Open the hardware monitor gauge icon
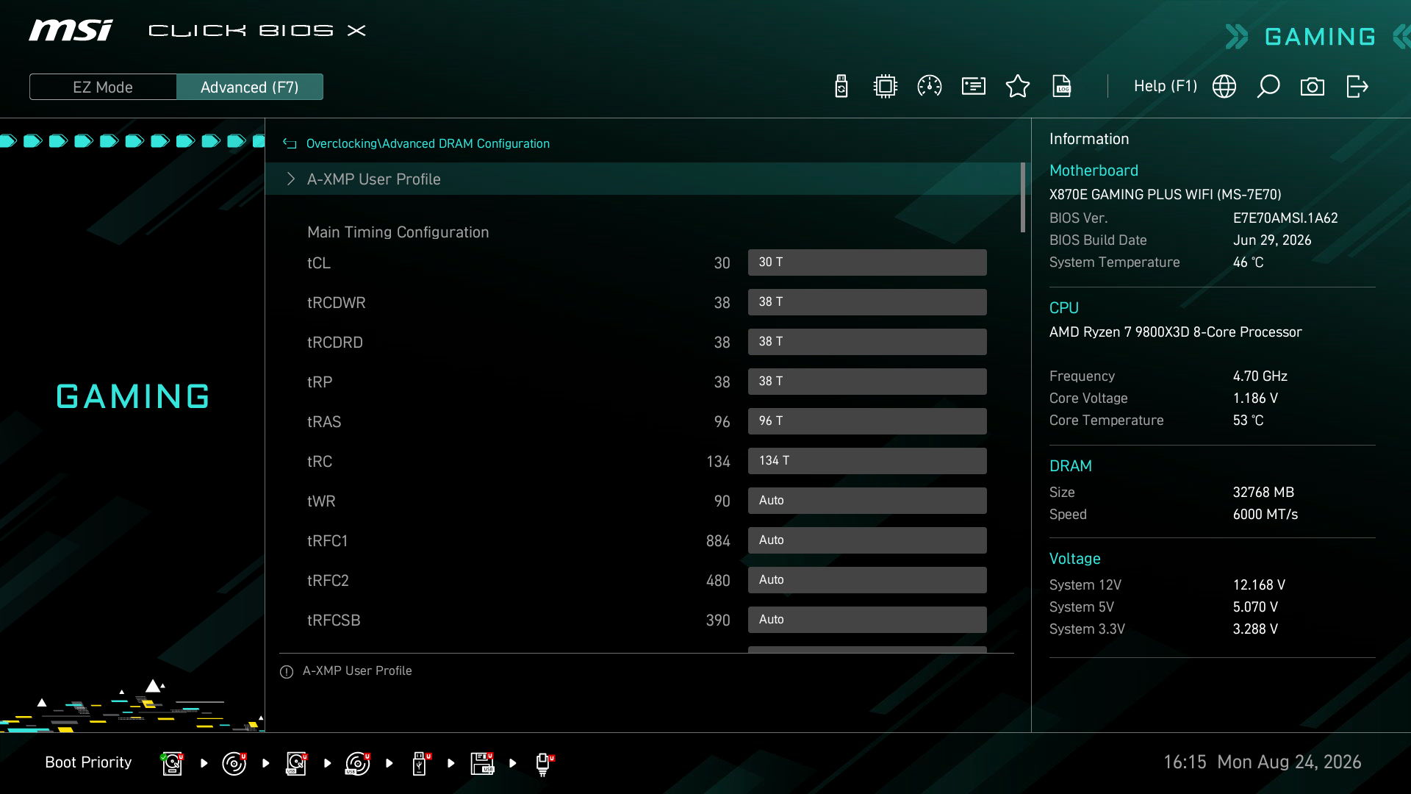 tap(930, 87)
